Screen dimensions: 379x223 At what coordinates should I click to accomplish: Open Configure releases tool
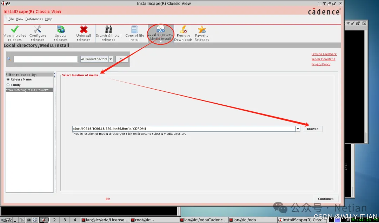[x=38, y=33]
